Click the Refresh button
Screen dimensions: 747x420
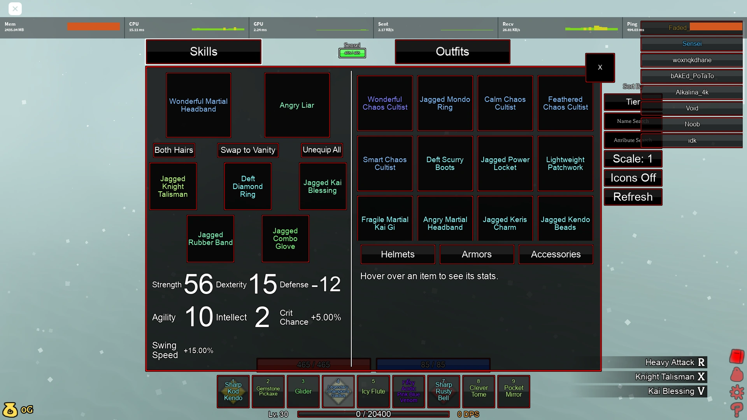click(633, 197)
